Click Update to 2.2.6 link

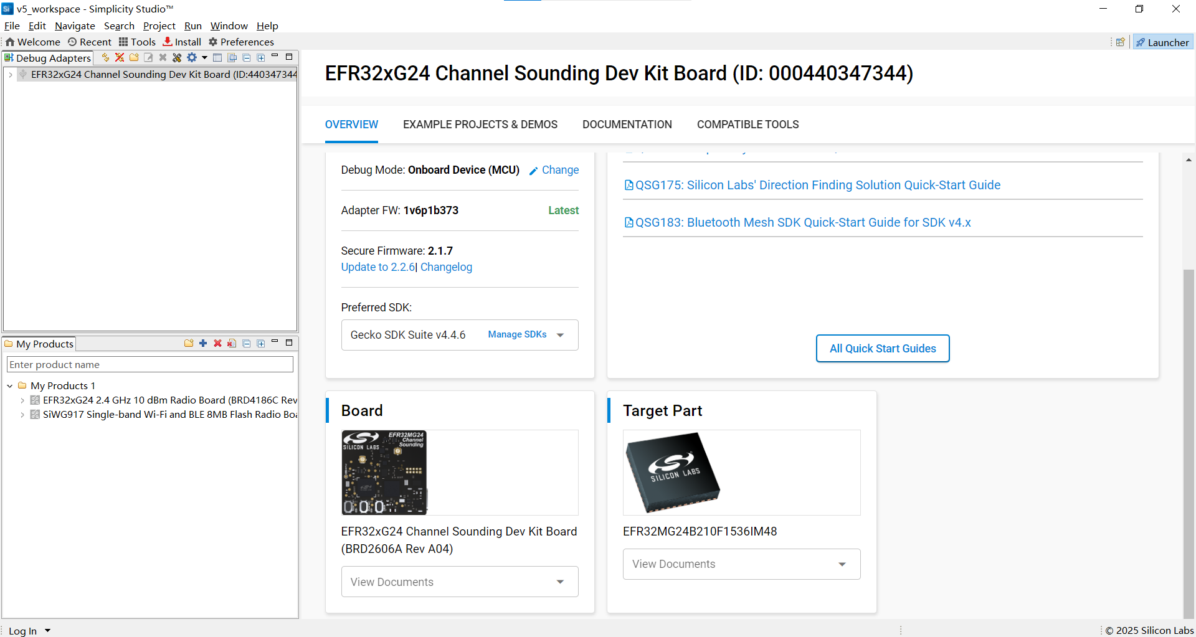(378, 267)
